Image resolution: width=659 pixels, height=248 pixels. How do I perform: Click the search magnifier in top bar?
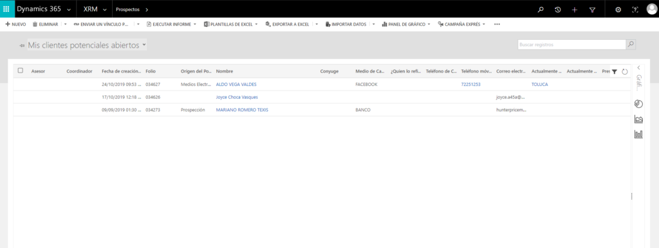click(x=541, y=9)
